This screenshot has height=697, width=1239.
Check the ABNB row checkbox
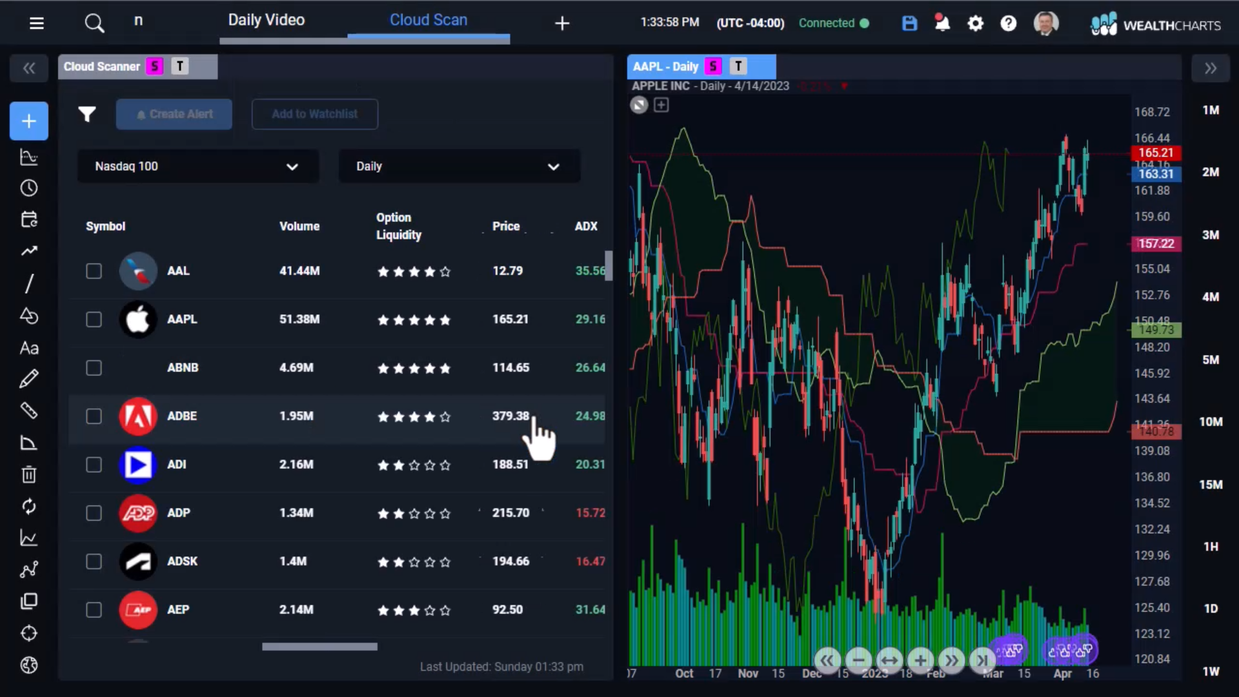[94, 368]
